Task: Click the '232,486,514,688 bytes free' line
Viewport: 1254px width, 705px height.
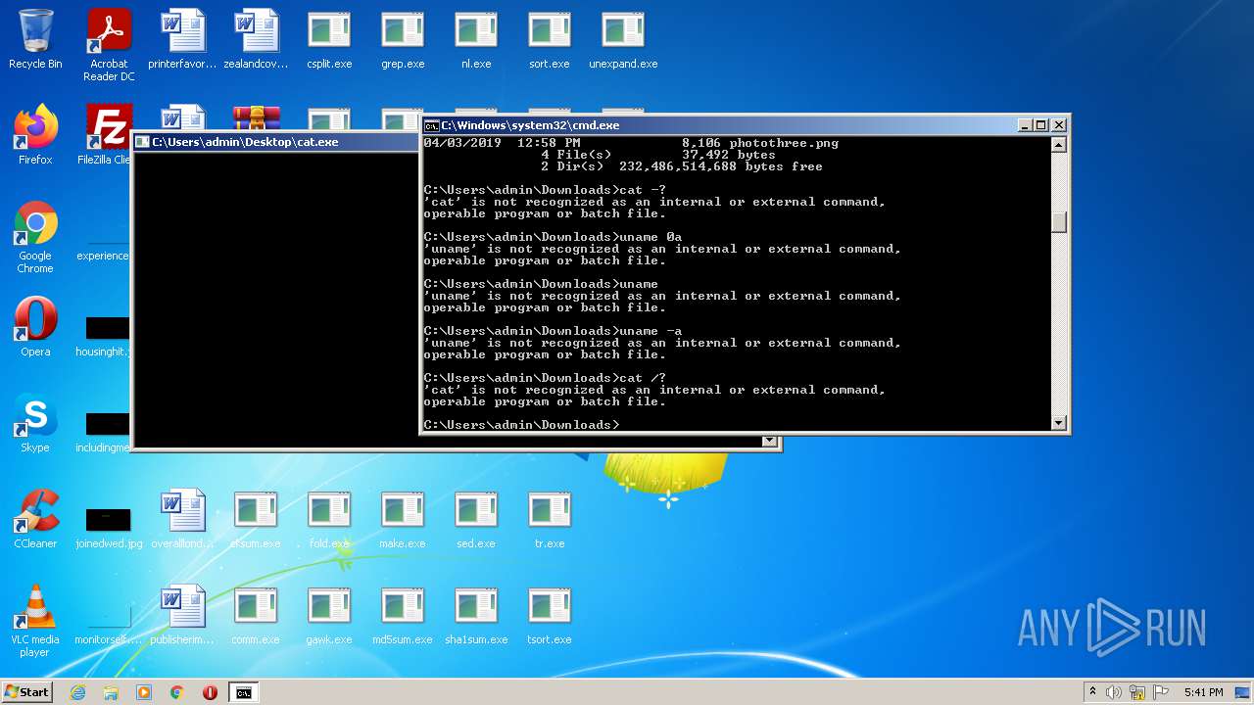Action: pyautogui.click(x=721, y=166)
